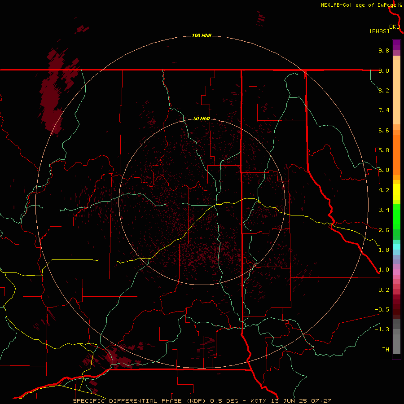Click the Specific Differential Phase KOTX caption
This screenshot has width=404, height=404.
point(202,401)
